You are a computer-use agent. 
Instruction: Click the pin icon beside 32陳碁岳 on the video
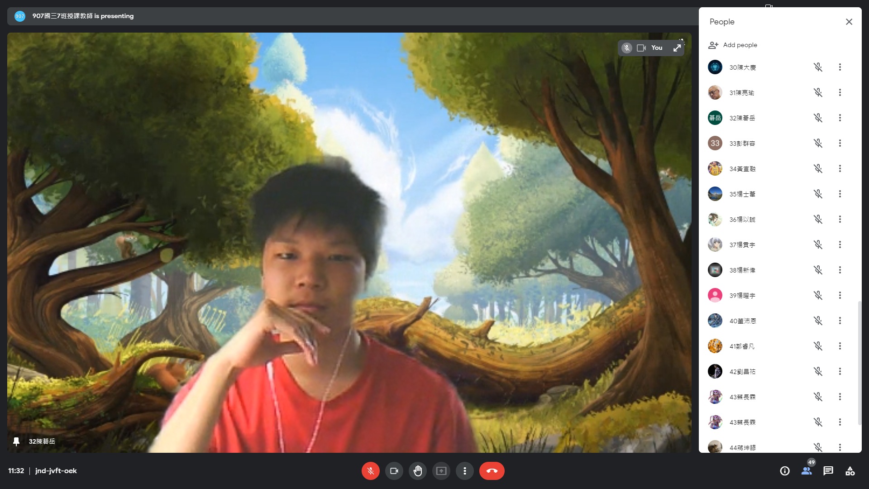(16, 441)
